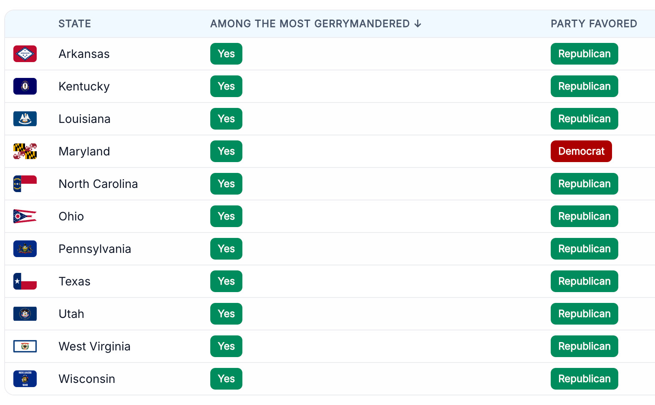Click the Kentucky state flag icon

pyautogui.click(x=25, y=86)
